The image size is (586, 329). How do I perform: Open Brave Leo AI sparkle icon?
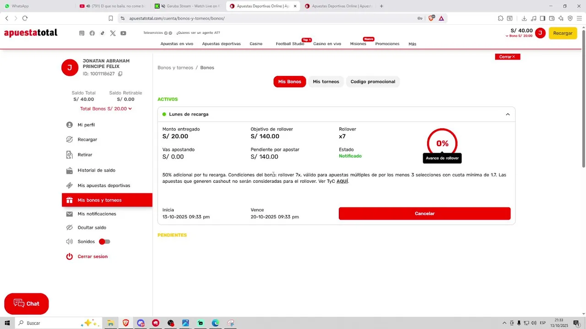(561, 18)
